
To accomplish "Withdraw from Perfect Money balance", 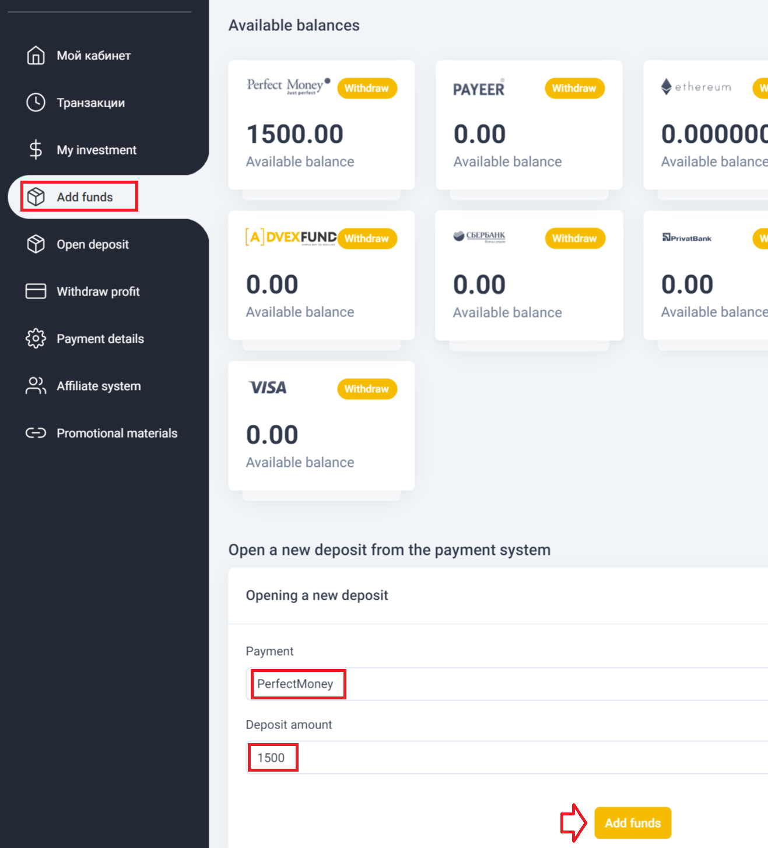I will pyautogui.click(x=367, y=88).
